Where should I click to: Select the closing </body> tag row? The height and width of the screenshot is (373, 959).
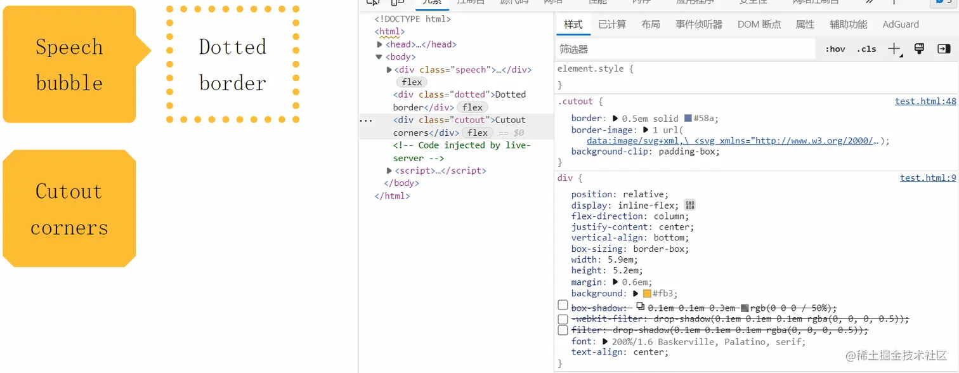[401, 183]
